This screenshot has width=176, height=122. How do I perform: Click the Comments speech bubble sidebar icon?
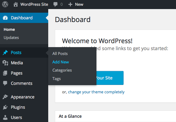click(5, 83)
